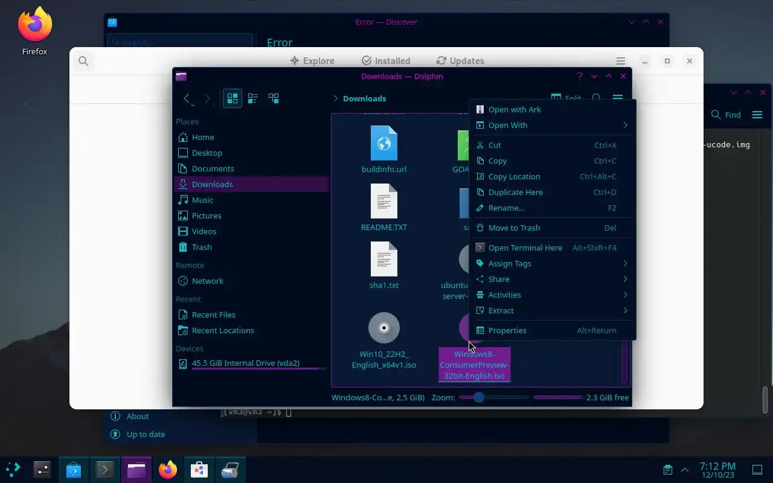The height and width of the screenshot is (483, 773).
Task: Open the Firefox desktop shortcut
Action: (35, 31)
